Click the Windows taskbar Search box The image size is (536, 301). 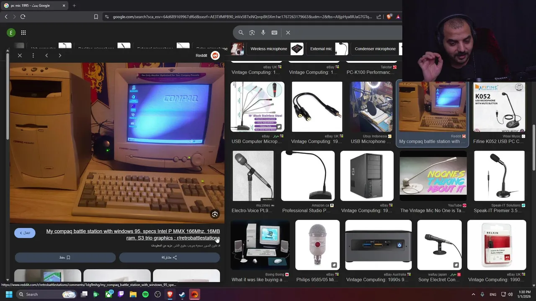click(47, 294)
